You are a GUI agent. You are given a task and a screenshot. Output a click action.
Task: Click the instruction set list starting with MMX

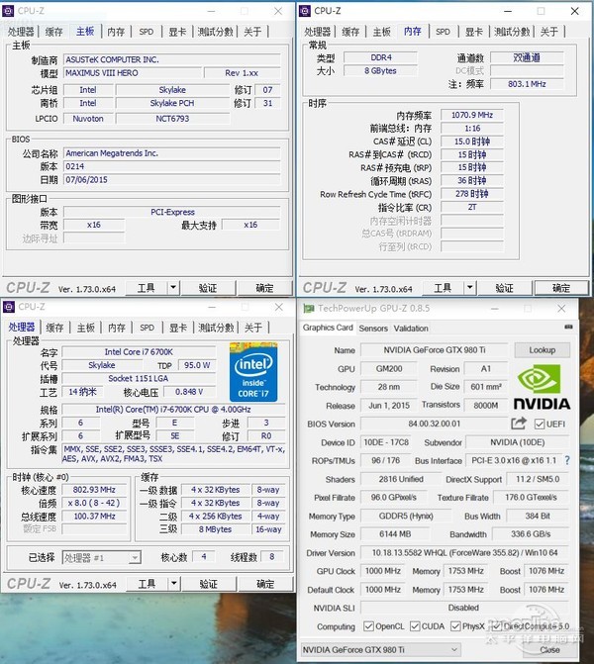pyautogui.click(x=173, y=453)
